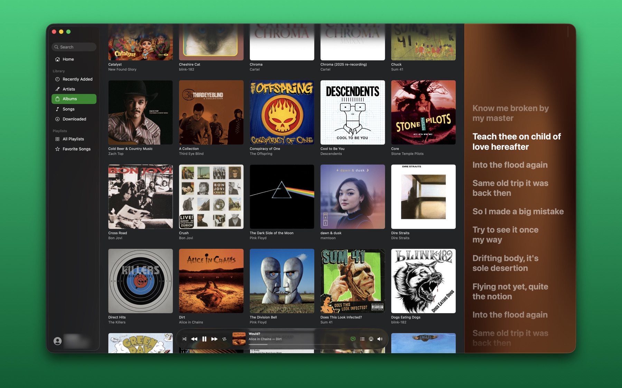Image resolution: width=622 pixels, height=388 pixels.
Task: Open the Songs library section
Action: point(74,109)
